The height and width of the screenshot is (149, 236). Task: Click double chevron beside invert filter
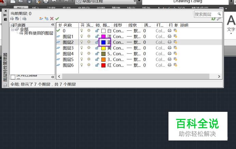(x=53, y=77)
